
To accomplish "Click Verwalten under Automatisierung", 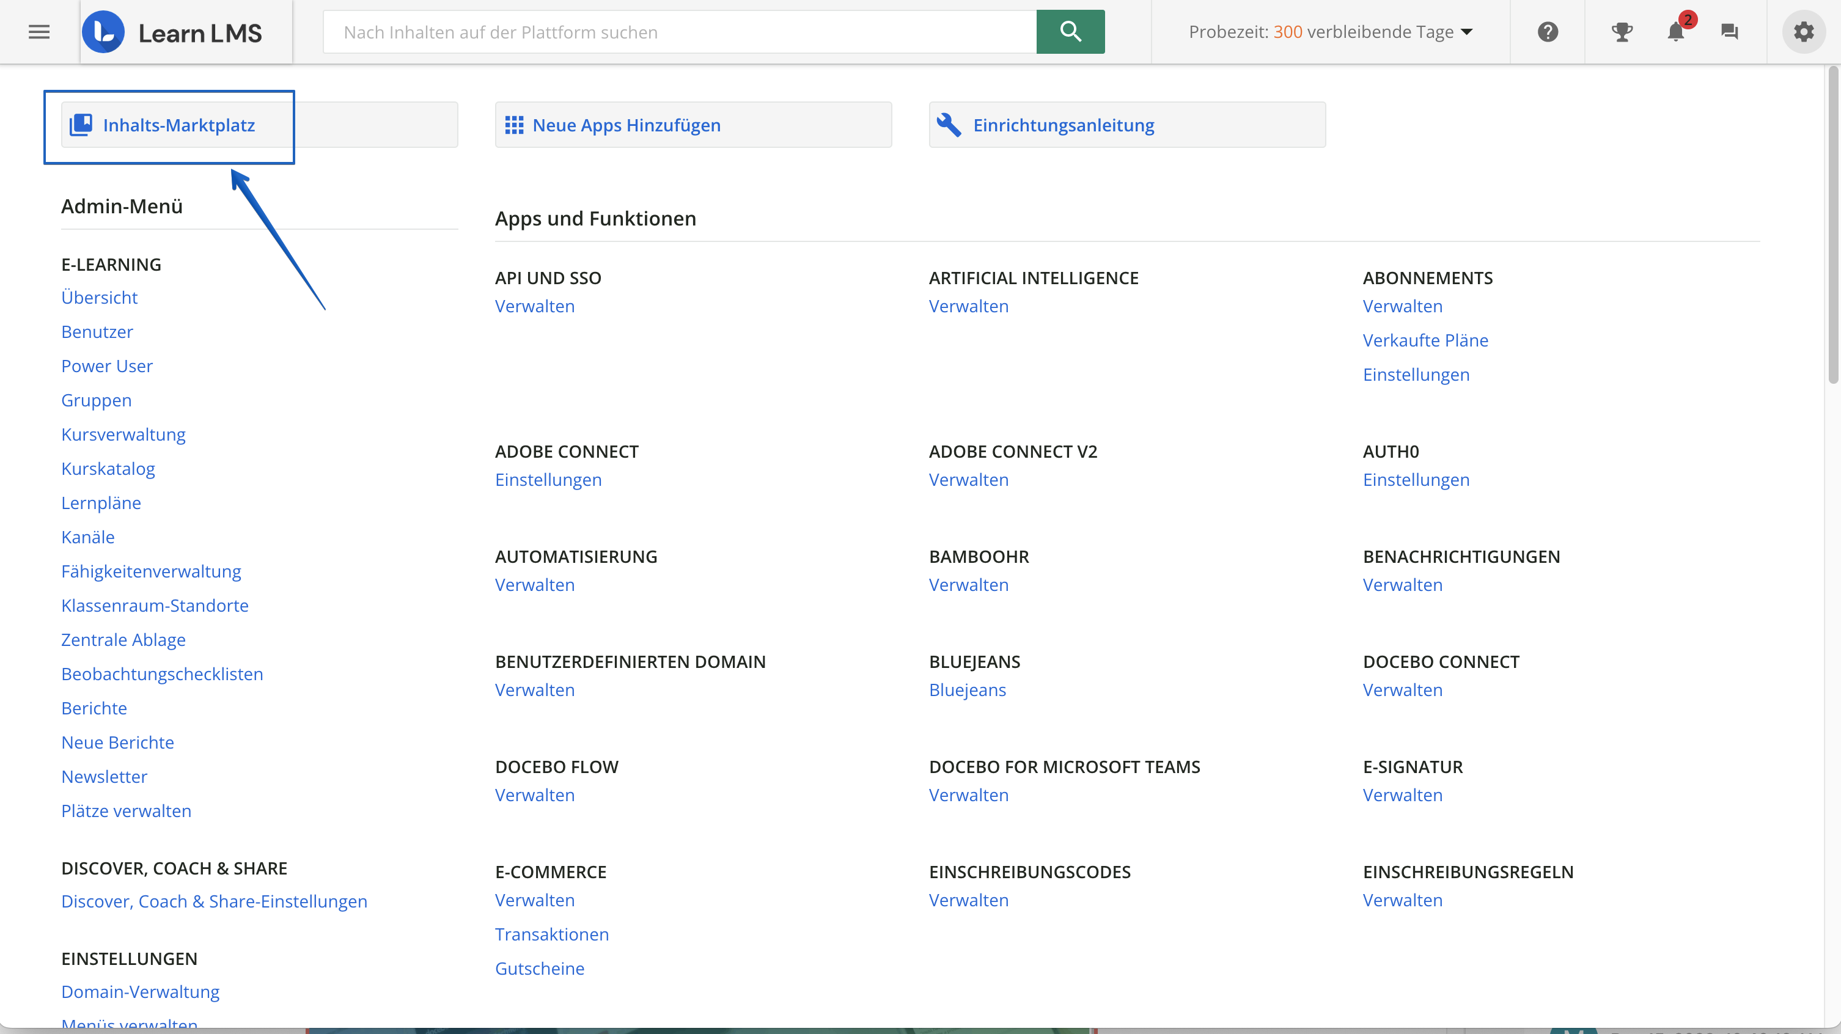I will click(535, 585).
